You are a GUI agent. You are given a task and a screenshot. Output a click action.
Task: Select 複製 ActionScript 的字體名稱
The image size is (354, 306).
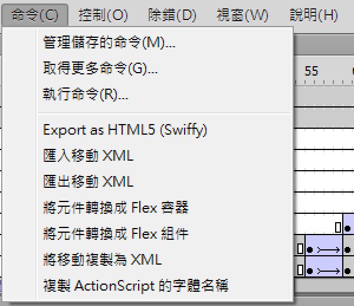(163, 285)
